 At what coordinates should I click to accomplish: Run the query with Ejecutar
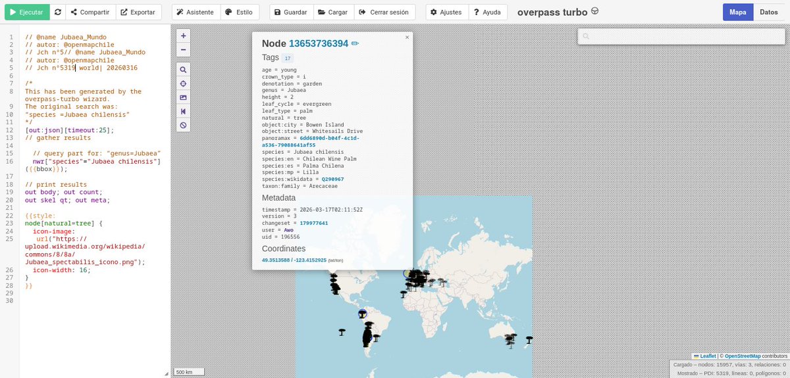[27, 12]
